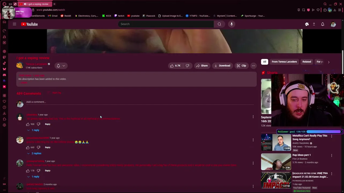344x193 pixels.
Task: Open YouTube notifications bell in header
Action: (x=322, y=24)
